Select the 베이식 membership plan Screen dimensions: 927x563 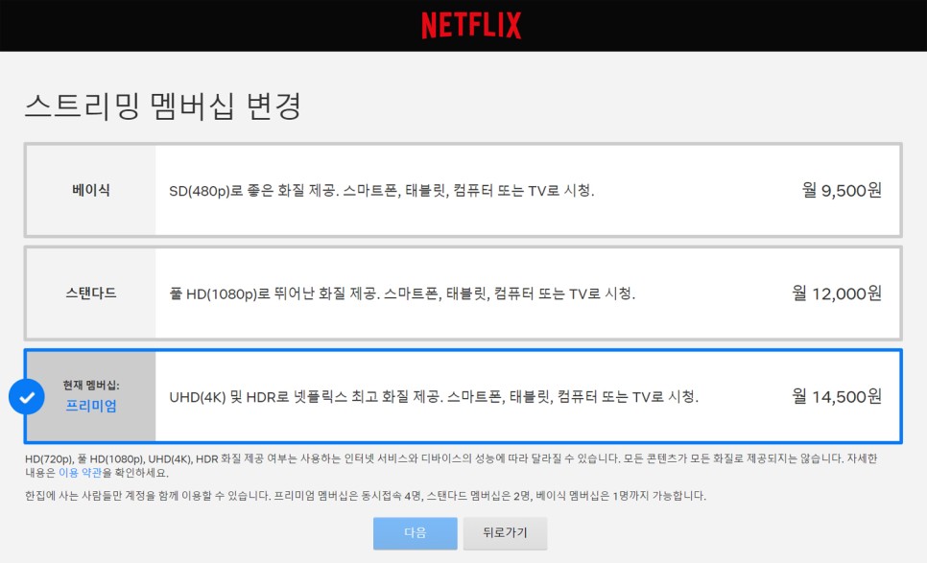(x=463, y=190)
